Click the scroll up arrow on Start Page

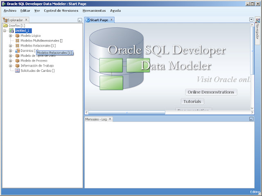click(x=252, y=25)
